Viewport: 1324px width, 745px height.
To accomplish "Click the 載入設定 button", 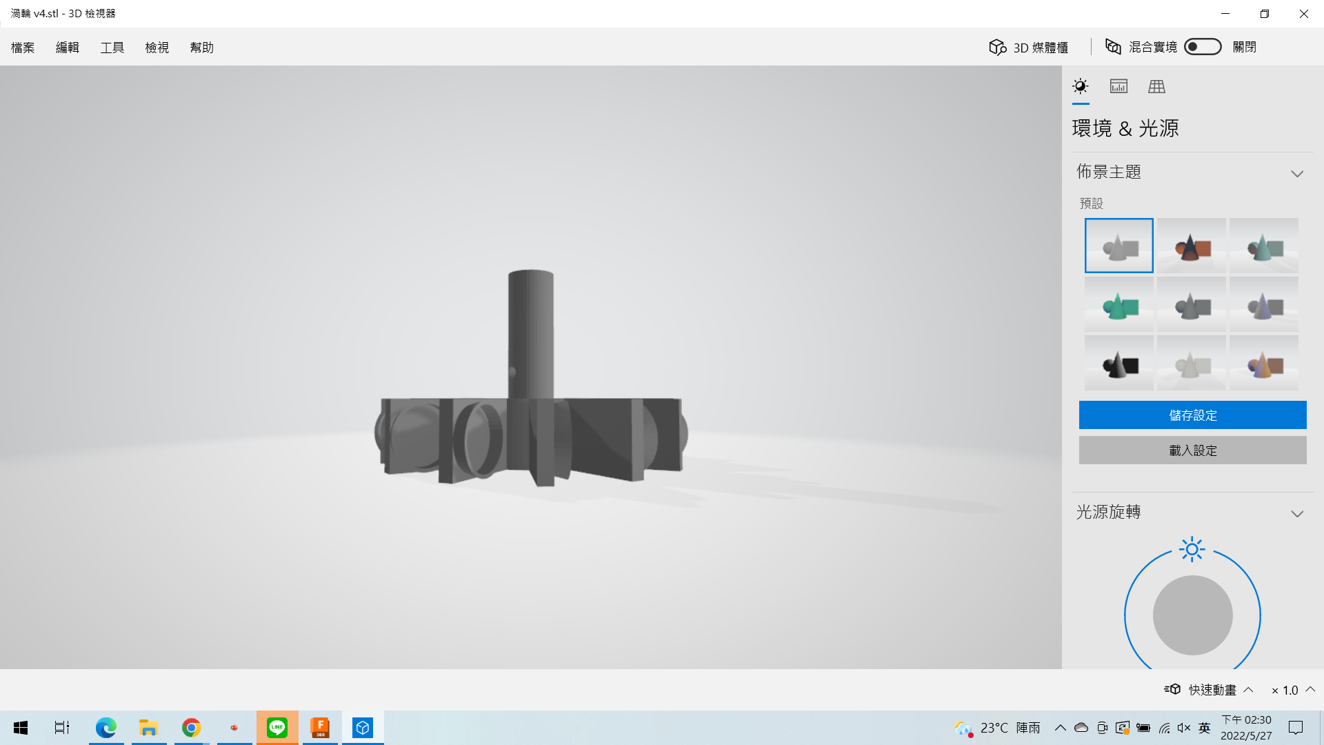I will coord(1192,450).
